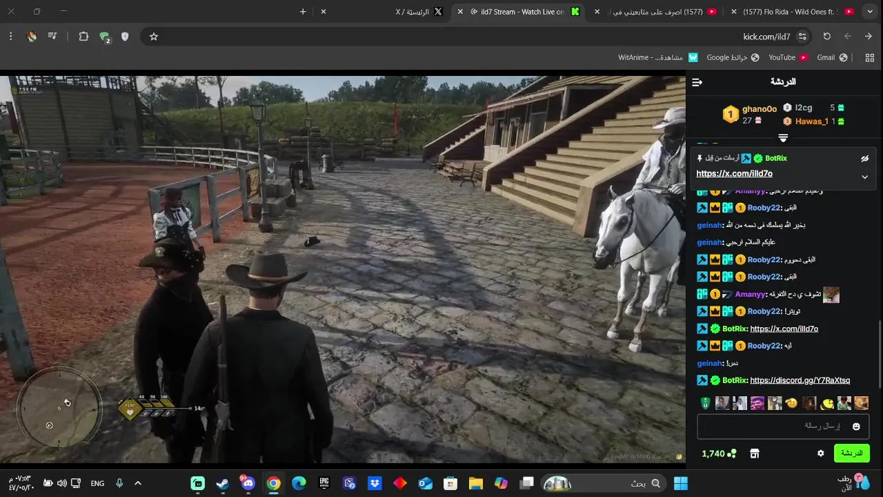Open the browser shield extension
This screenshot has width=883, height=497.
tap(125, 37)
